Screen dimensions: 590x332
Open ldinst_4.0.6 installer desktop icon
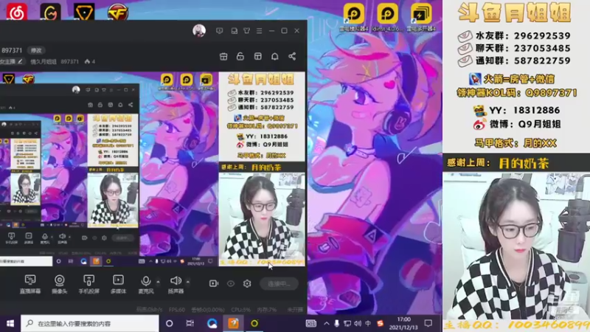(387, 17)
